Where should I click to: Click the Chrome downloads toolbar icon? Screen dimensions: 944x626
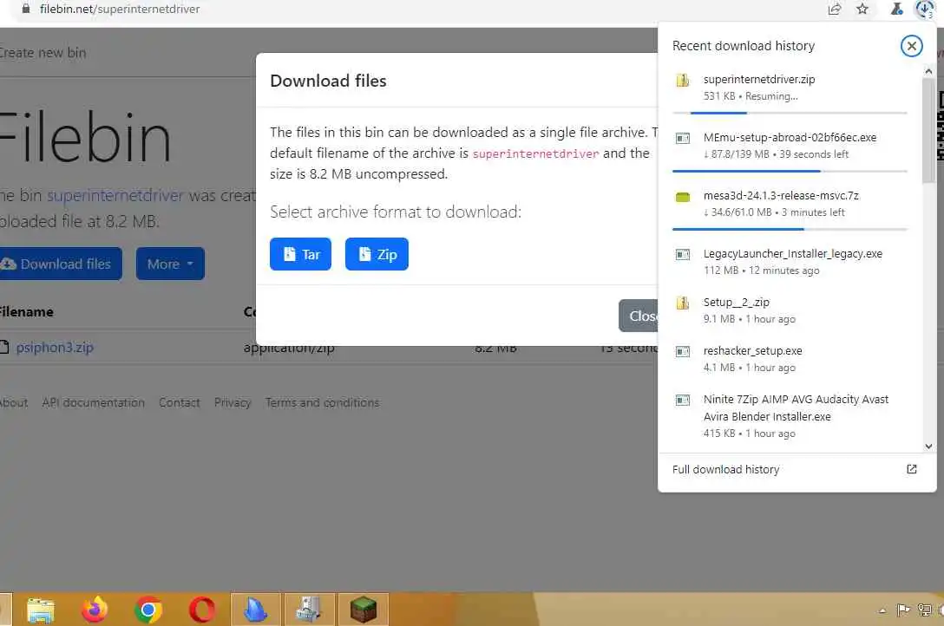[925, 9]
